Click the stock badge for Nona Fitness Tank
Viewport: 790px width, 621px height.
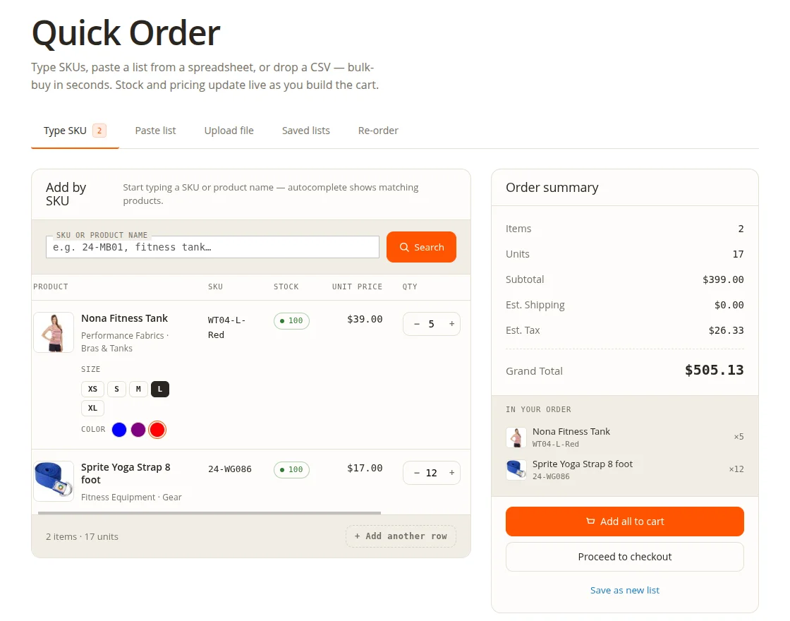pyautogui.click(x=291, y=320)
